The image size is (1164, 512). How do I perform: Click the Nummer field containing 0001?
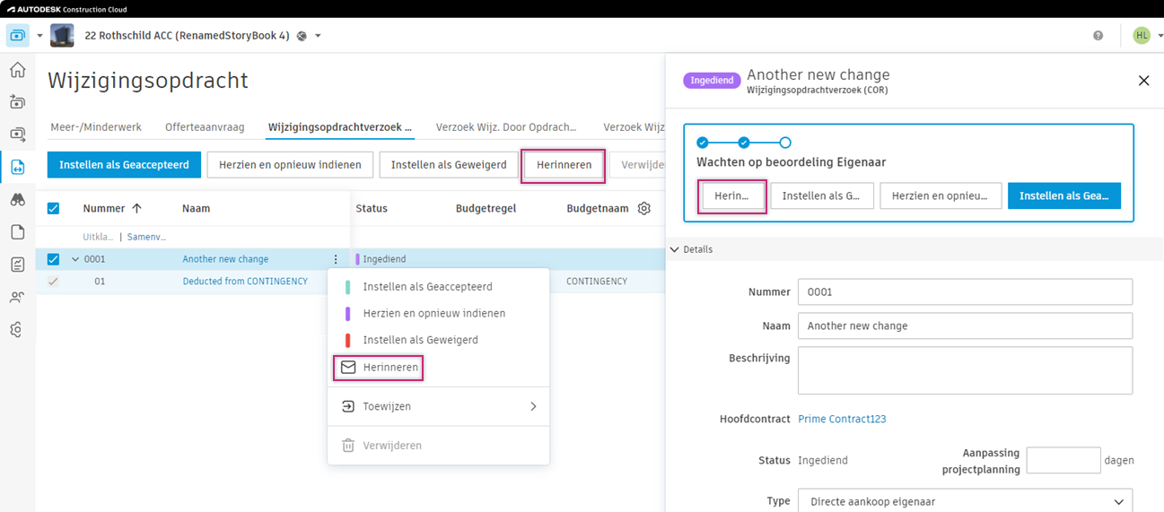pyautogui.click(x=965, y=291)
